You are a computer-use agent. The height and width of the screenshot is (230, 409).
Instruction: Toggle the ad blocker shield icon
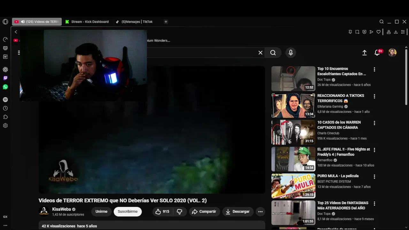click(364, 32)
